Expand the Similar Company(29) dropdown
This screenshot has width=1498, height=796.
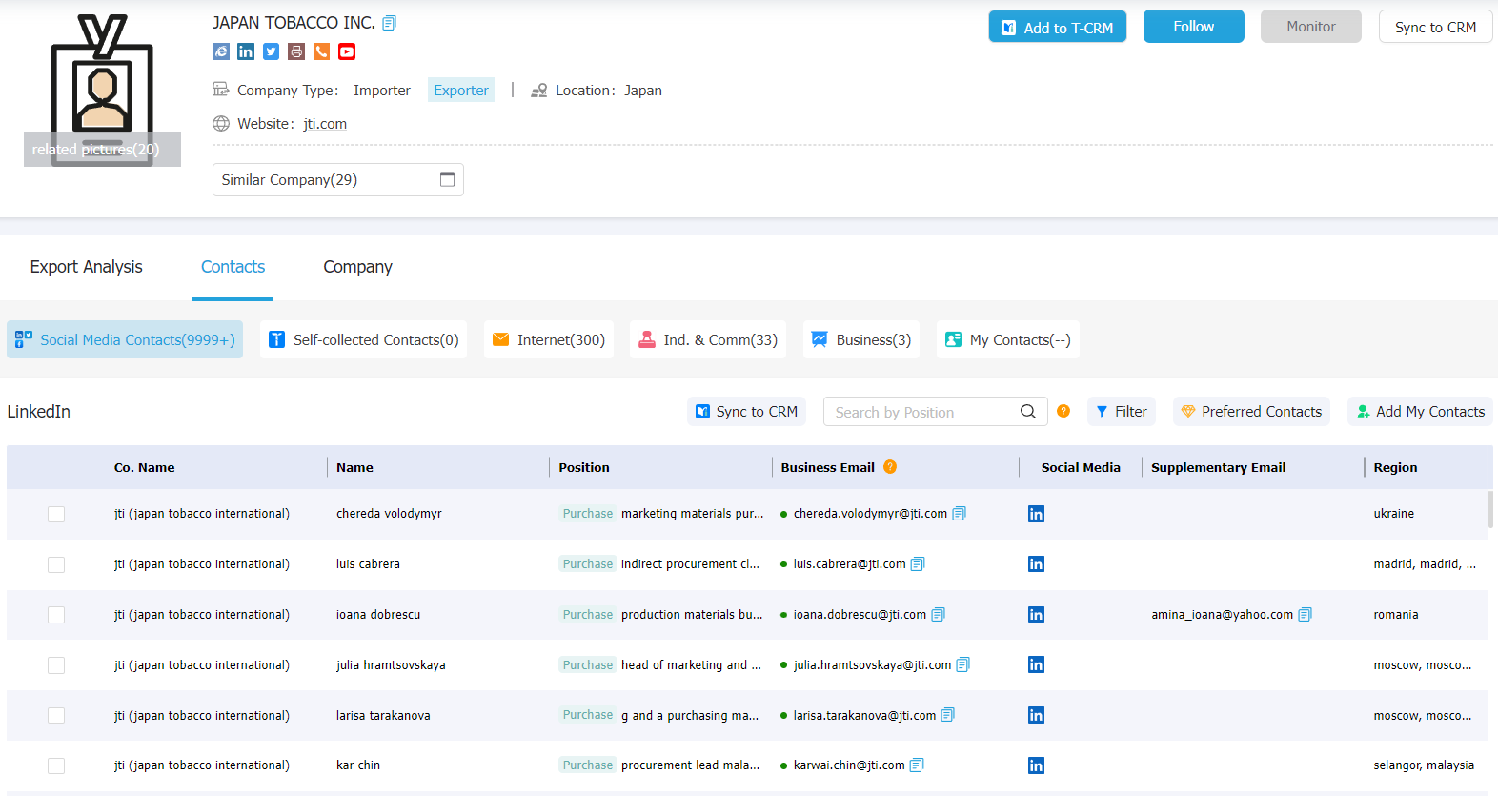click(x=337, y=179)
